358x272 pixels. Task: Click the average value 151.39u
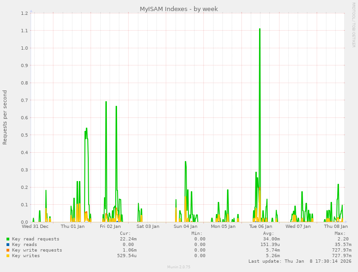[x=270, y=245]
